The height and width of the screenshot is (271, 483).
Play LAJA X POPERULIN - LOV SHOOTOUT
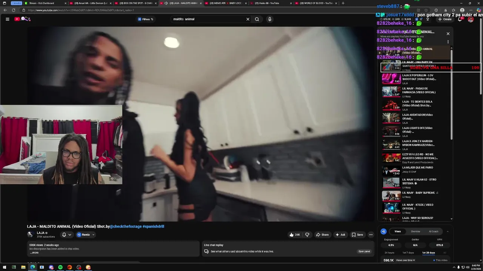tap(415, 78)
